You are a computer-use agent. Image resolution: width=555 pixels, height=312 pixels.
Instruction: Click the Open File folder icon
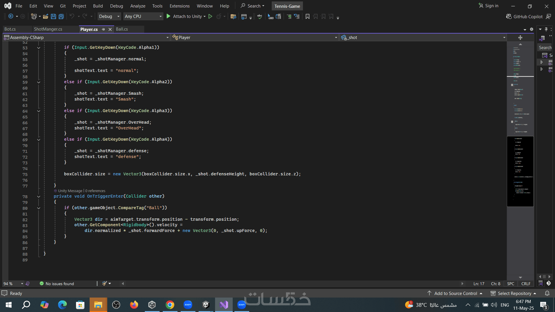pos(45,16)
